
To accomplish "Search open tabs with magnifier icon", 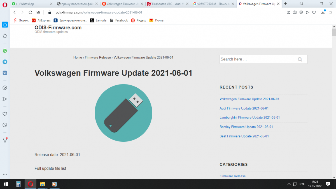I will point(302,4).
